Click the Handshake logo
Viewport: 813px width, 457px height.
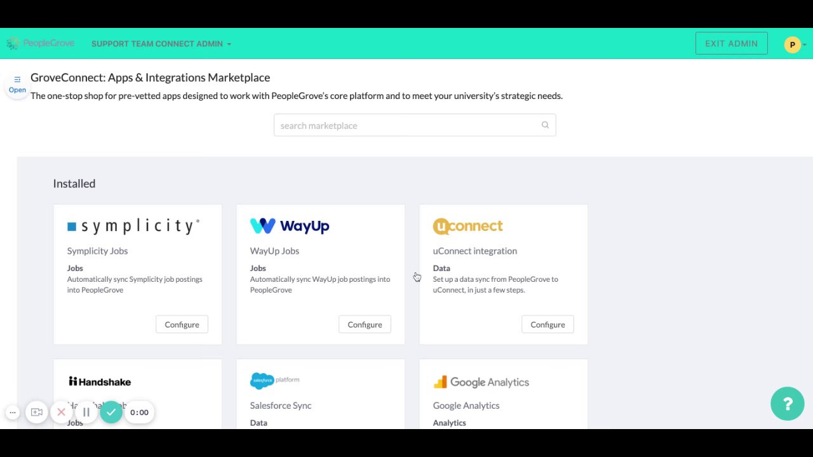click(x=100, y=381)
